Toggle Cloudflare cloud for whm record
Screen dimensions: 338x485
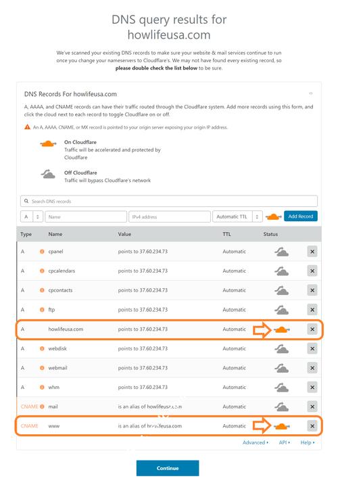[281, 388]
